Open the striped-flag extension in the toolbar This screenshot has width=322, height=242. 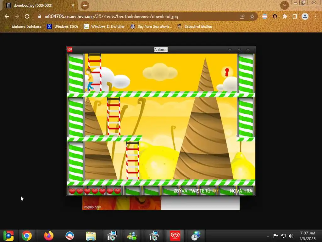265,16
